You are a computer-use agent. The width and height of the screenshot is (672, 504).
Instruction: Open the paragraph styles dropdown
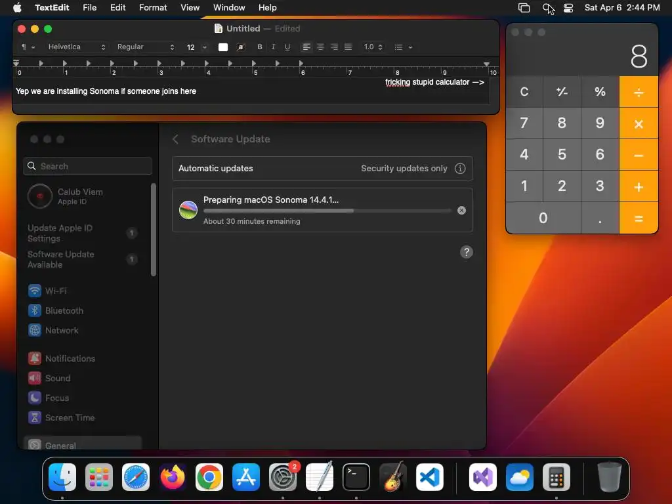[x=28, y=47]
